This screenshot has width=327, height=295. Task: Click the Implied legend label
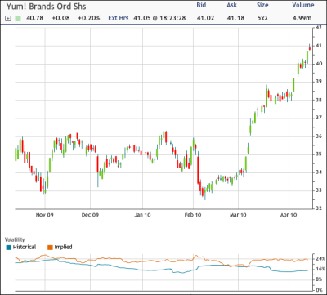click(x=63, y=248)
